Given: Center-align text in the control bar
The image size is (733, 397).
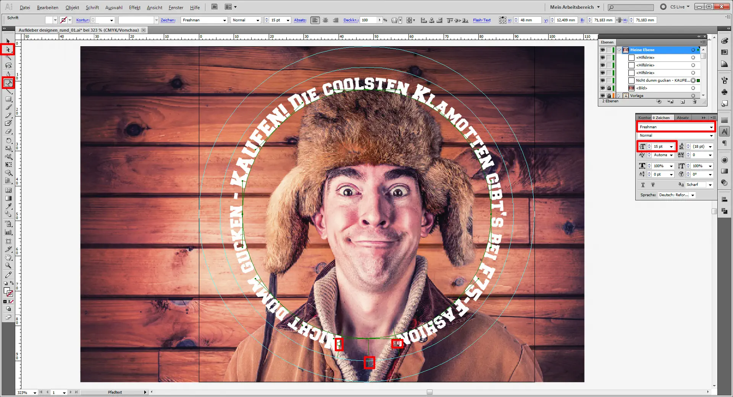Looking at the screenshot, I should point(325,20).
